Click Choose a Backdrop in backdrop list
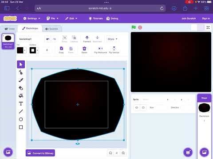 pyautogui.click(x=8, y=152)
